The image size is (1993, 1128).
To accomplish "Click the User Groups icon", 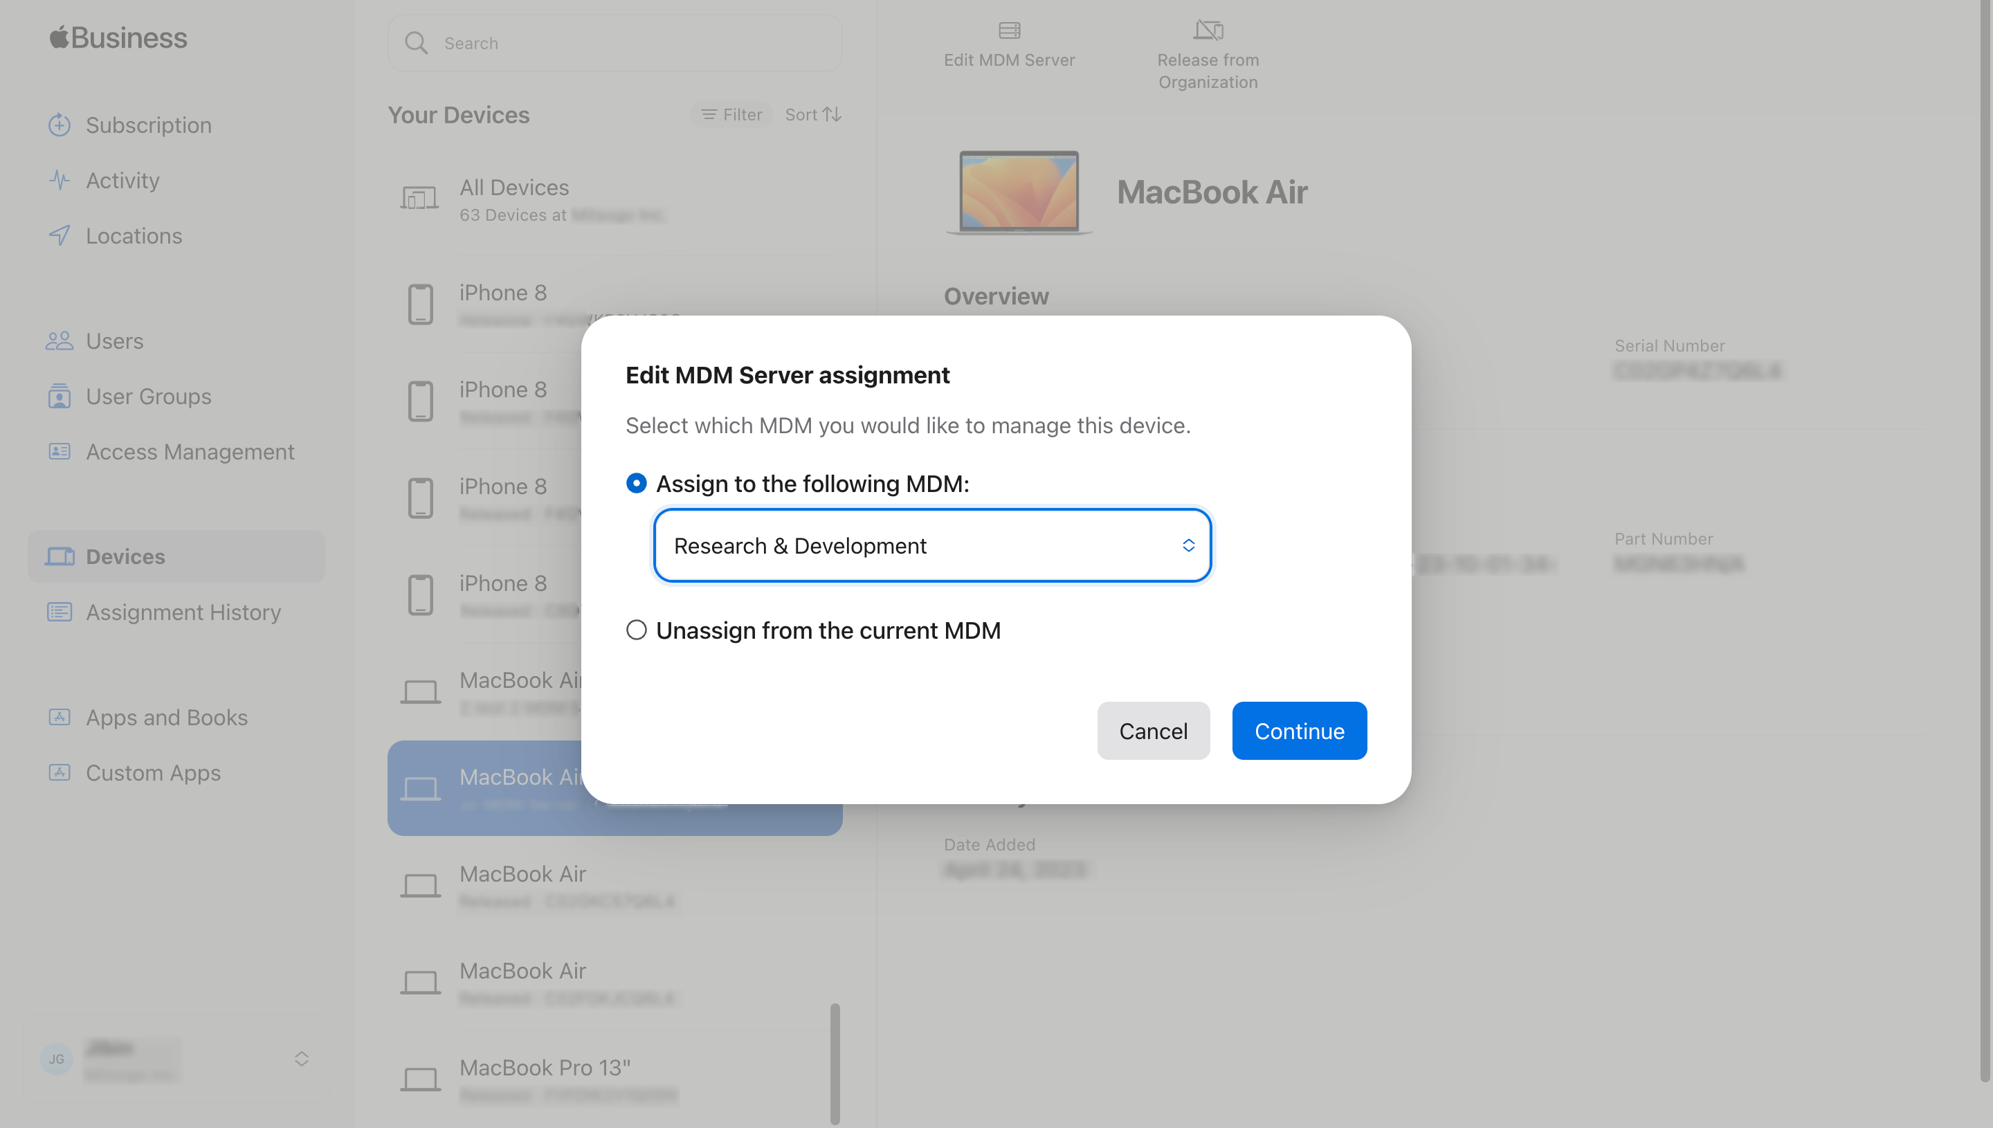I will [x=60, y=396].
